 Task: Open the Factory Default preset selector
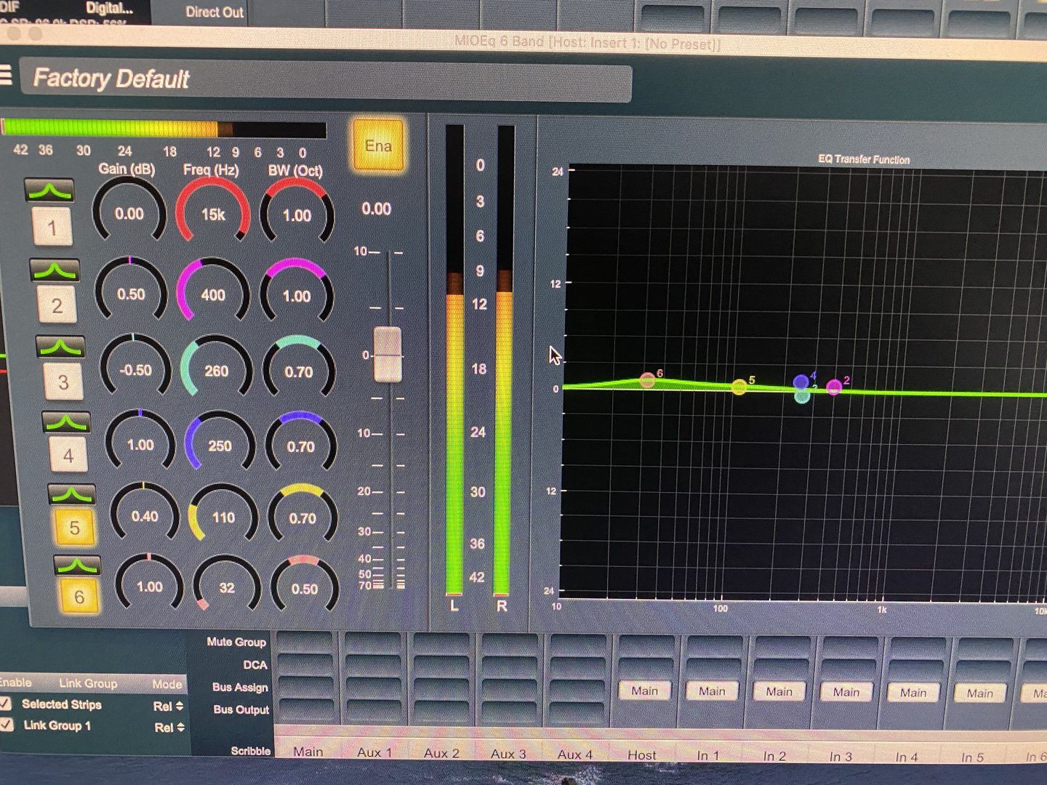(326, 78)
